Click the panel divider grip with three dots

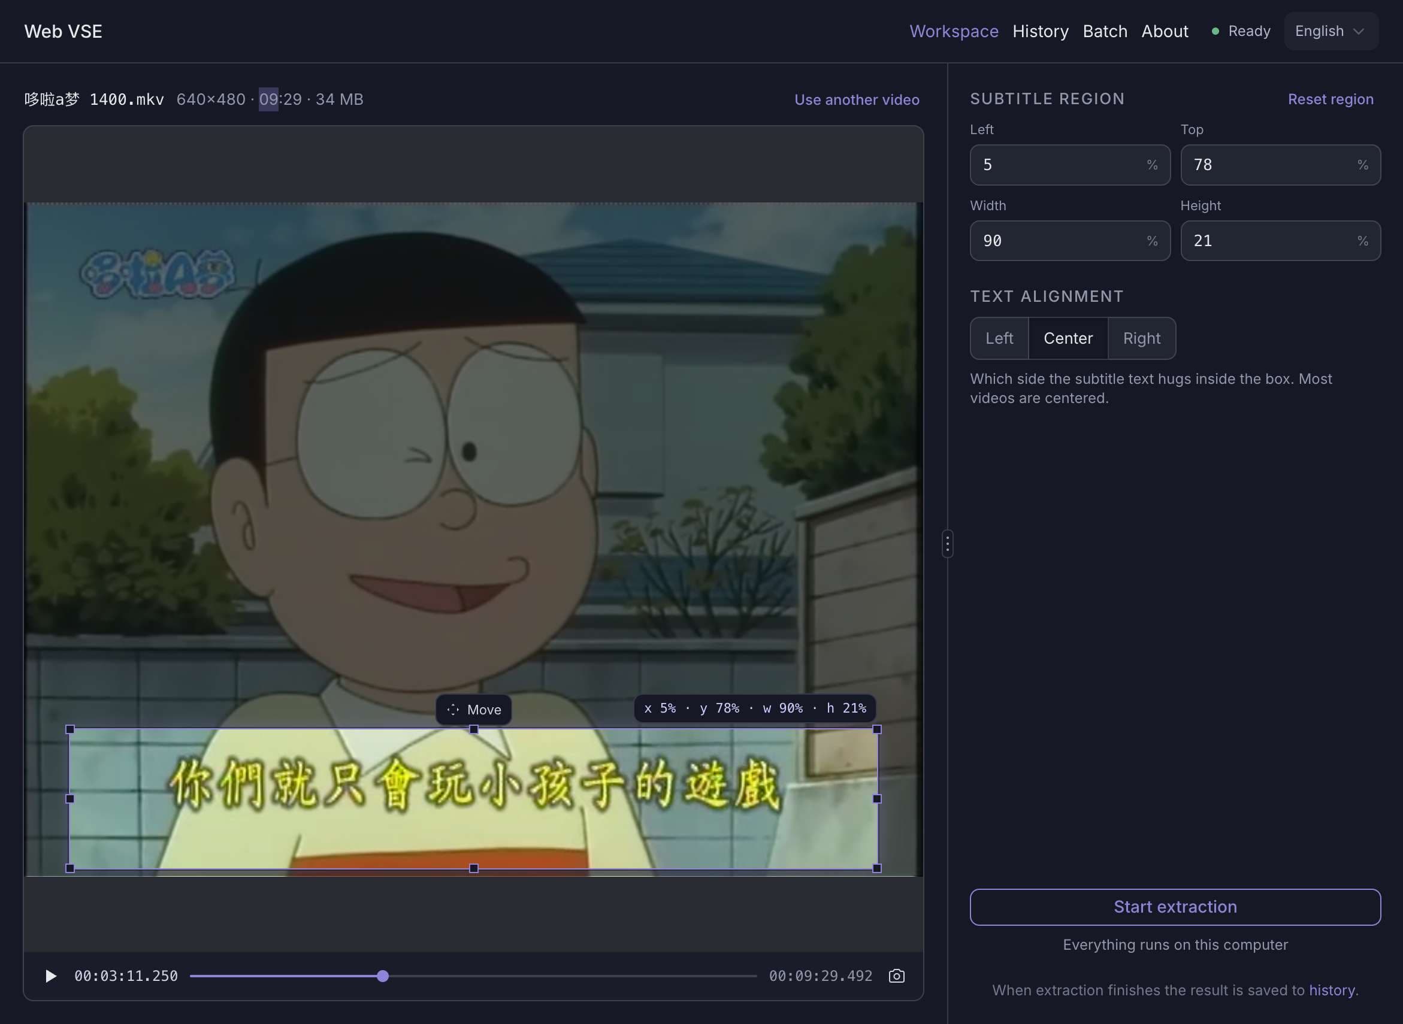pos(947,544)
